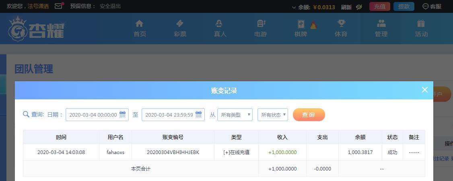This screenshot has height=181, width=453.
Task: Click the 本页合计 total label
Action: [141, 169]
